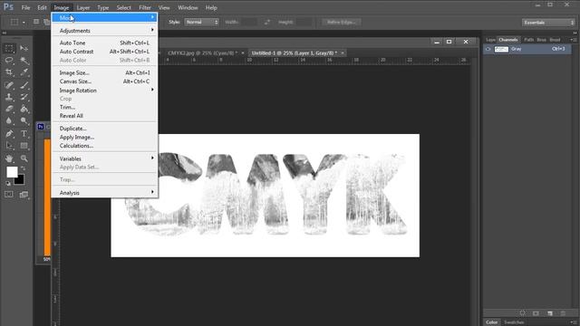Select the Rectangle shape tool

(x=24, y=146)
